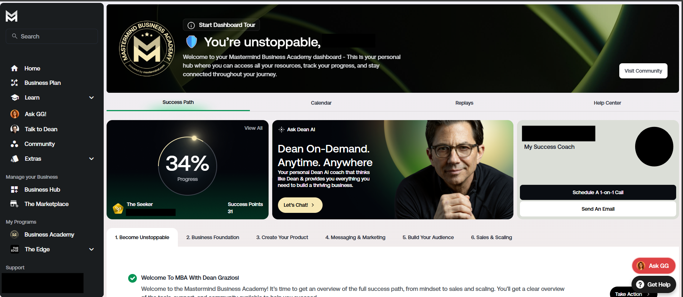This screenshot has width=683, height=297.
Task: Switch to the Calendar tab
Action: pyautogui.click(x=321, y=103)
